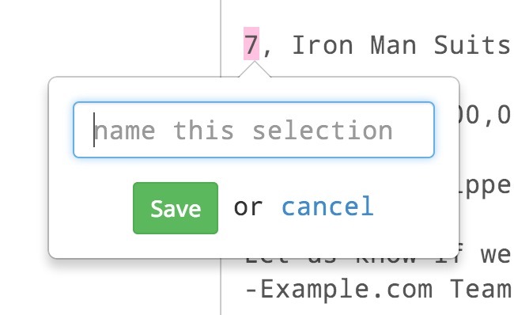Click the popover's blank area beneath Save
Image resolution: width=514 pixels, height=315 pixels.
pos(254,246)
